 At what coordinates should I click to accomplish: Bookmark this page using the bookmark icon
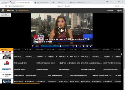pyautogui.click(x=118, y=6)
